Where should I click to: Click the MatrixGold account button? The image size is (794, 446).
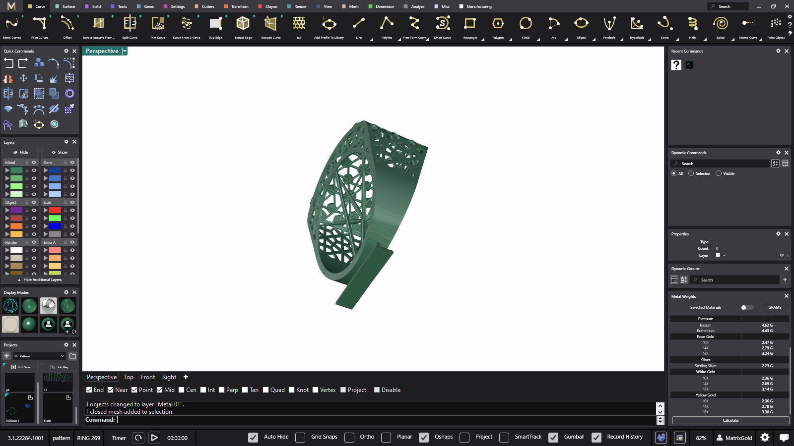[x=734, y=438]
